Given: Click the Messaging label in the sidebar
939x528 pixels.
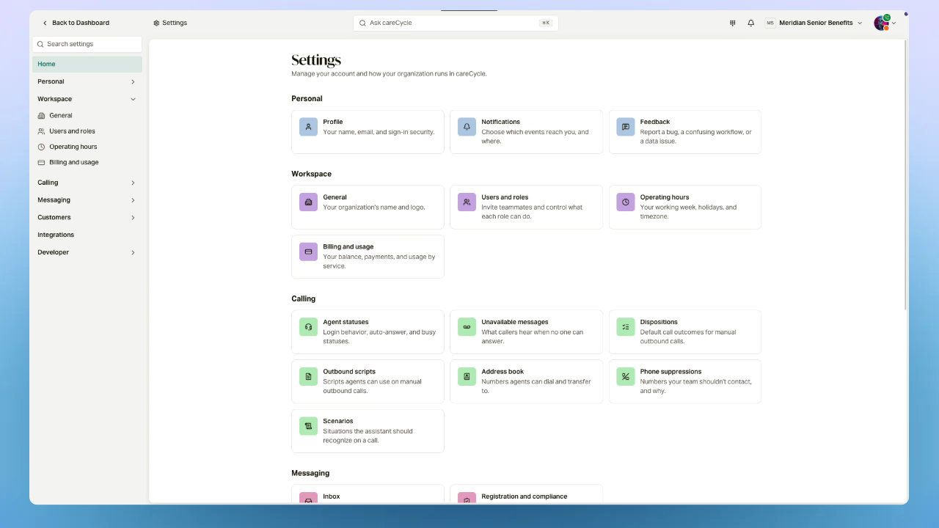Looking at the screenshot, I should coord(54,200).
